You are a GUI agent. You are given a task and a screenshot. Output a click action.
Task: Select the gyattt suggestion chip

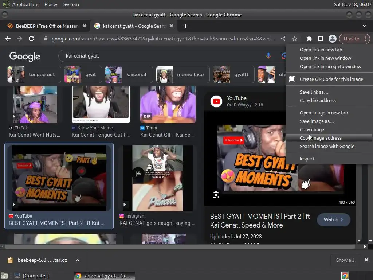pyautogui.click(x=233, y=74)
